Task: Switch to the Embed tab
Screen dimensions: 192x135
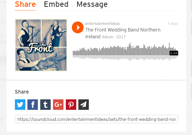Action: tap(56, 4)
